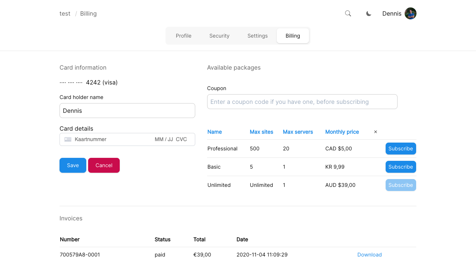This screenshot has height=274, width=476.
Task: Go to the Settings tab
Action: click(x=257, y=36)
